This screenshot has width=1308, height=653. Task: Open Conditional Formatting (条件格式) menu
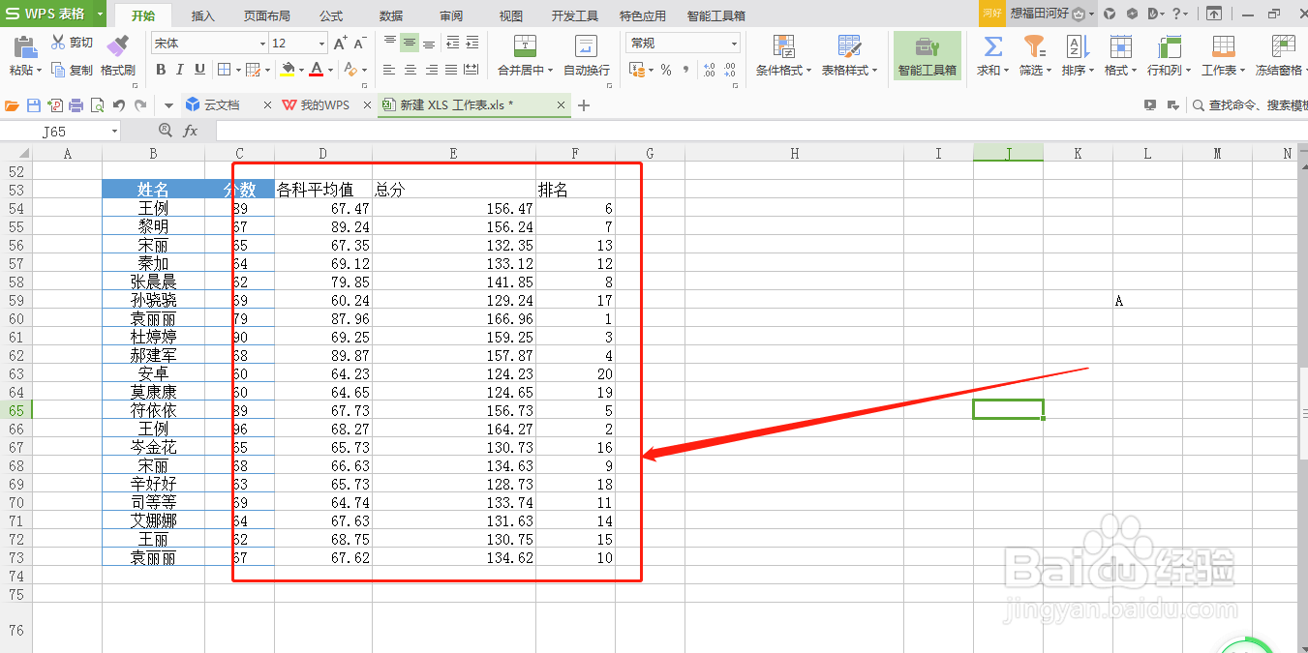[x=785, y=56]
